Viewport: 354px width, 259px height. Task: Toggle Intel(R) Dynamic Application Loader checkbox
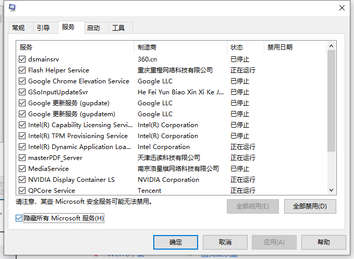(x=22, y=147)
